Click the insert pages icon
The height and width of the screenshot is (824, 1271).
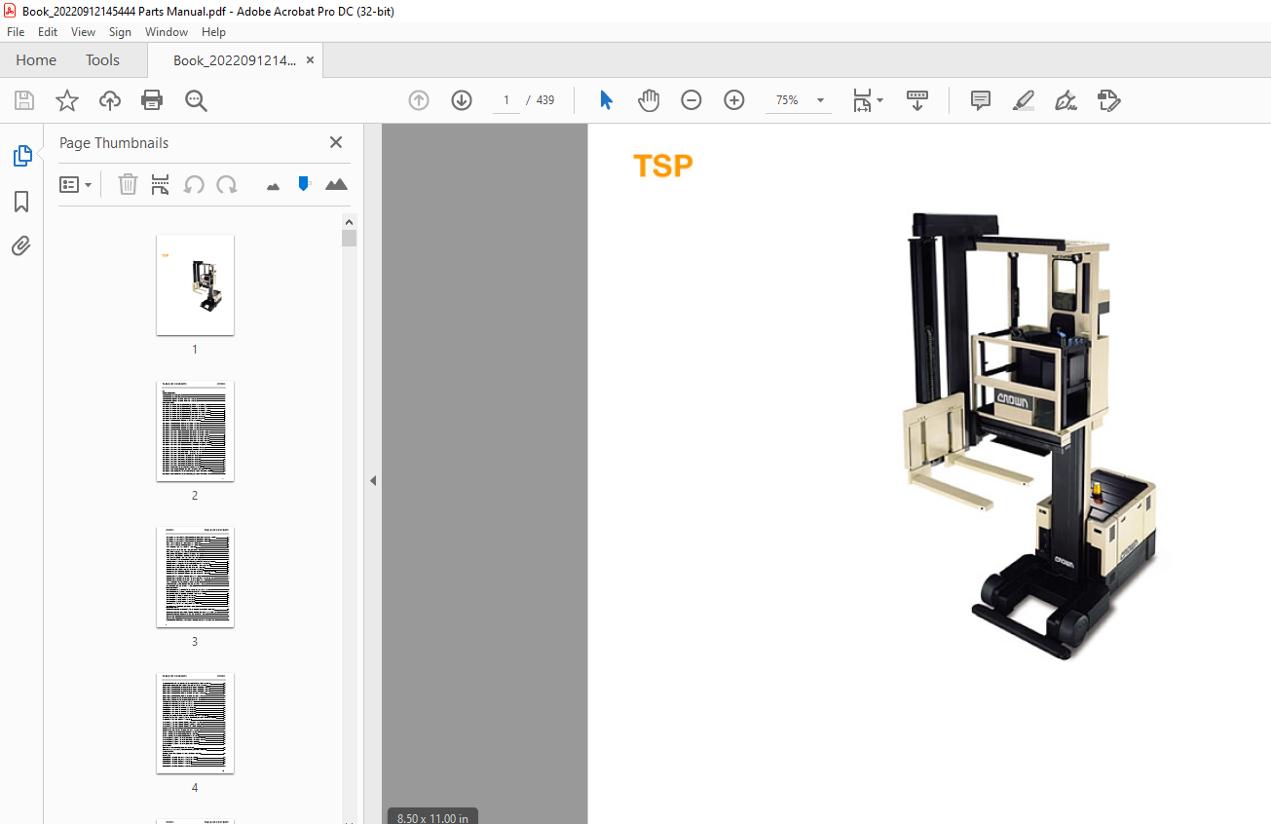(161, 184)
